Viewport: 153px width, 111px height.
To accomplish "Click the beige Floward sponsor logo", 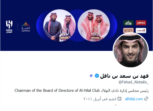I will pyautogui.click(x=128, y=30).
